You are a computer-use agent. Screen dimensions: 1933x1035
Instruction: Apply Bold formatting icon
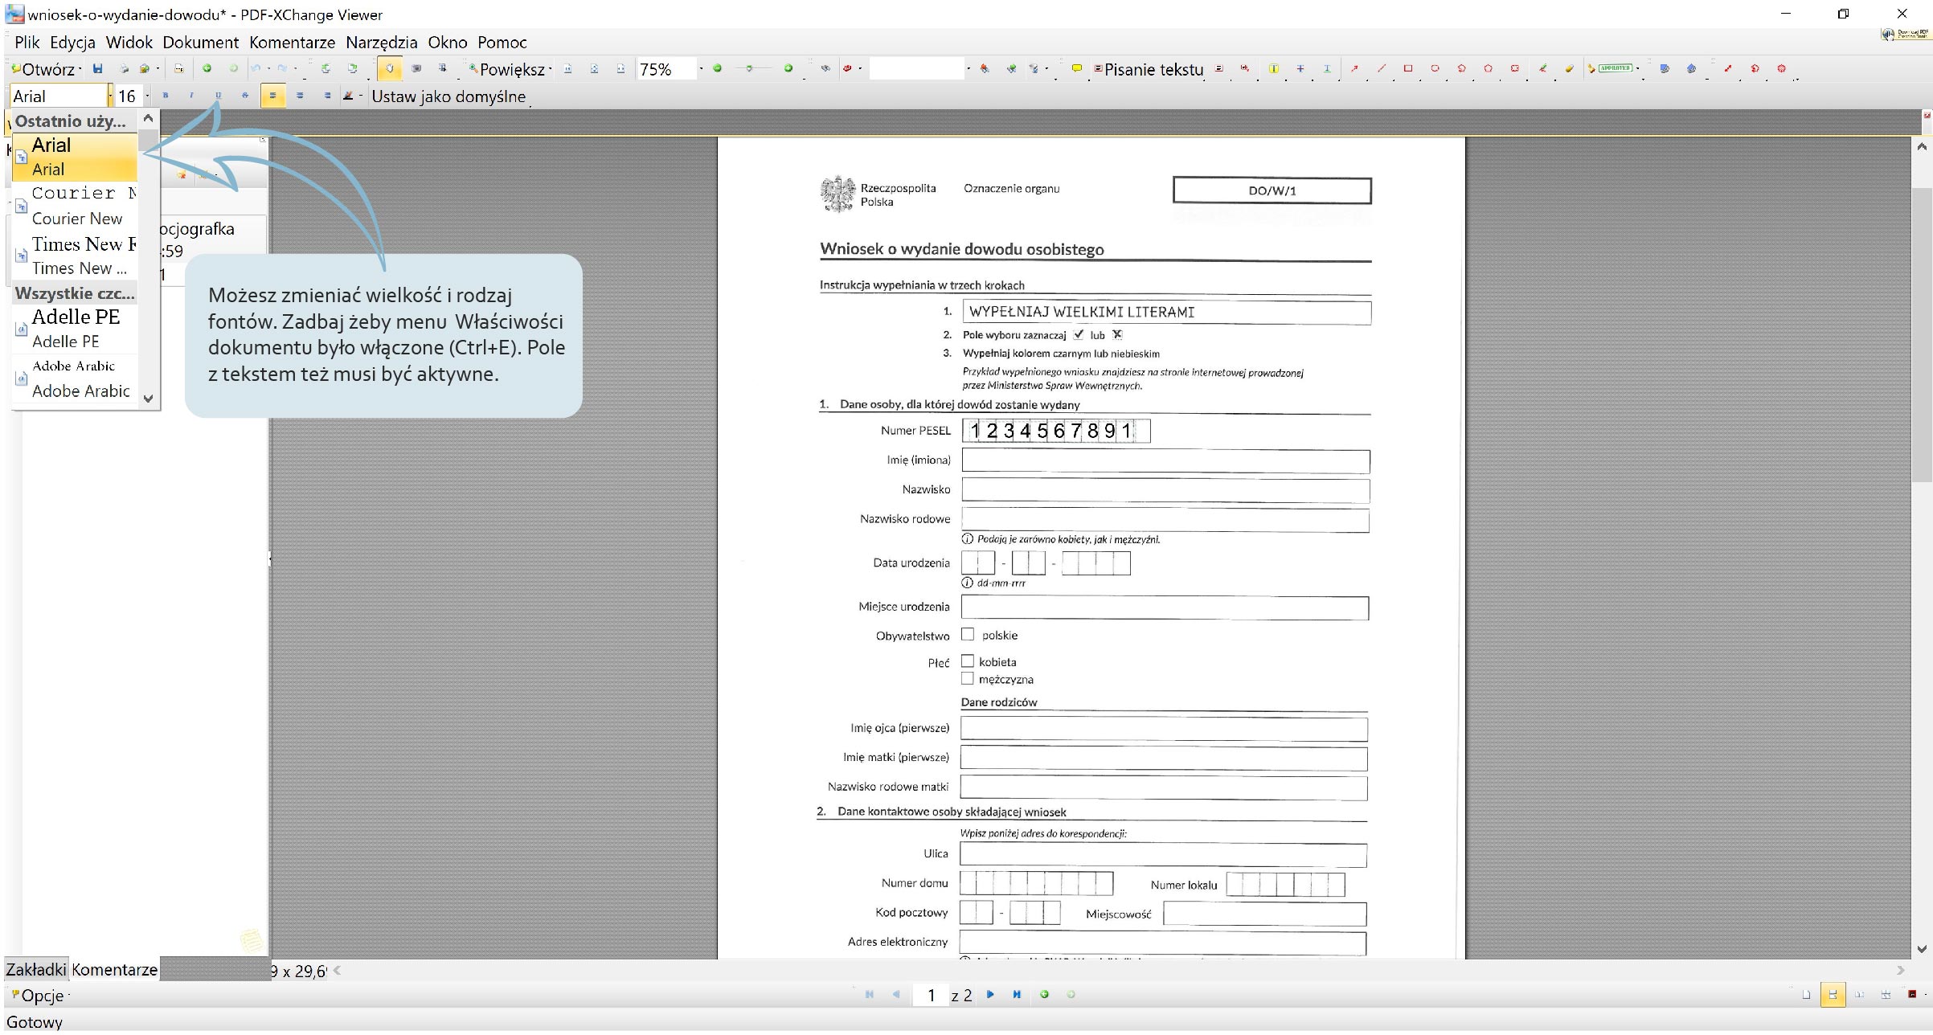(166, 96)
